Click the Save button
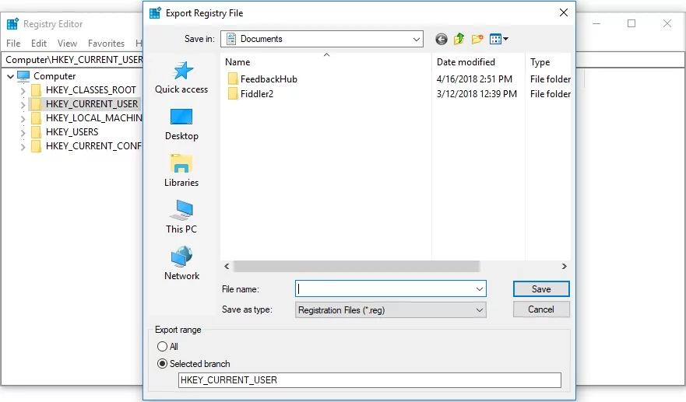The width and height of the screenshot is (686, 402). click(x=541, y=289)
